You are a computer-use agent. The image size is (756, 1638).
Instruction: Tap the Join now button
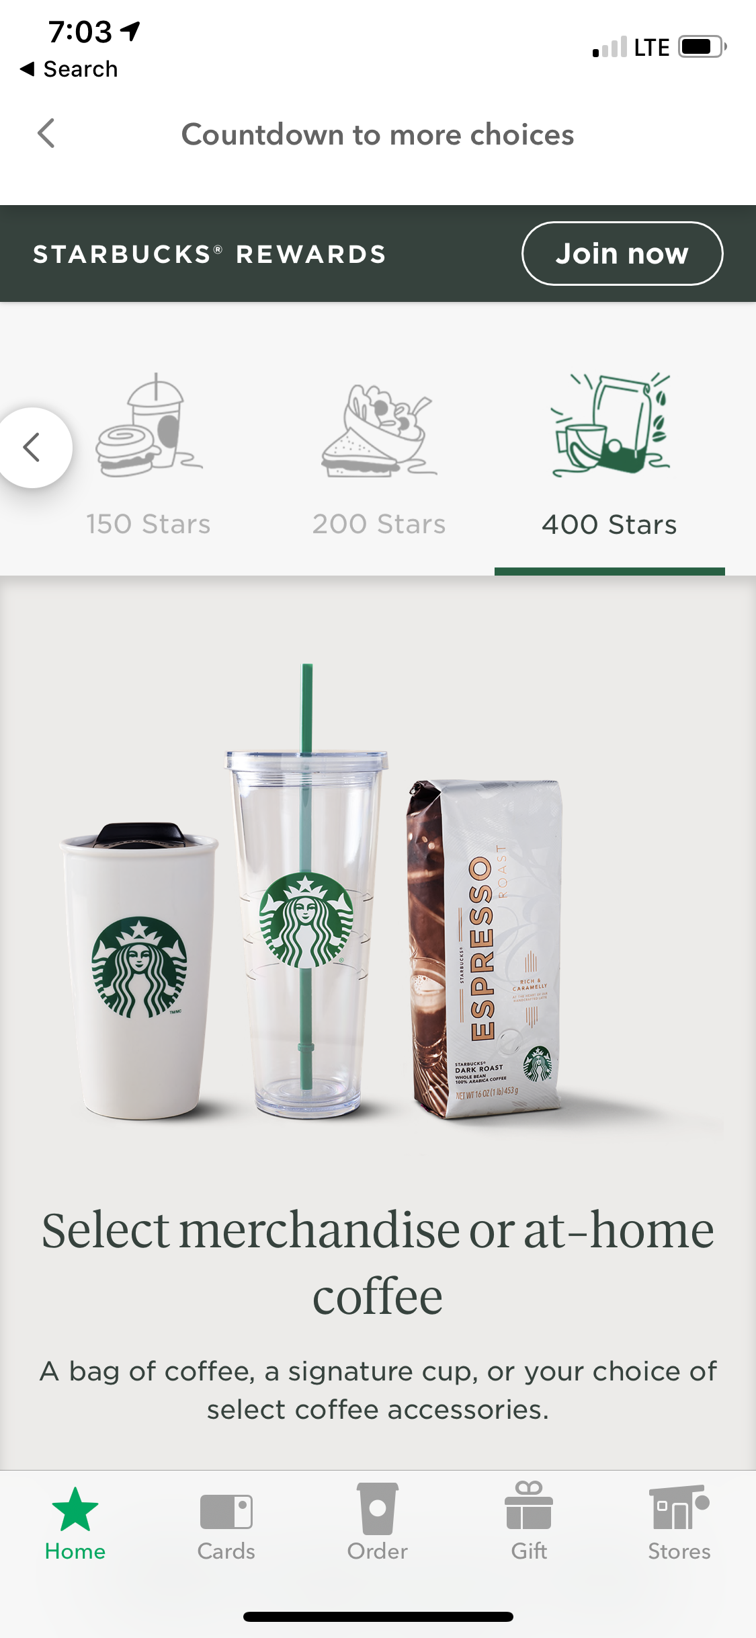pos(622,253)
